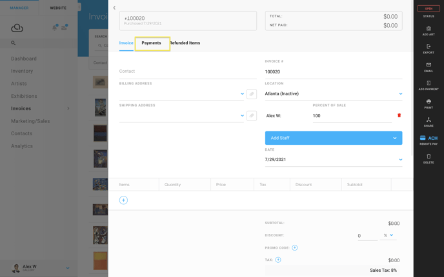Switch to the Refunded Items tab
Image resolution: width=444 pixels, height=277 pixels.
pos(185,43)
